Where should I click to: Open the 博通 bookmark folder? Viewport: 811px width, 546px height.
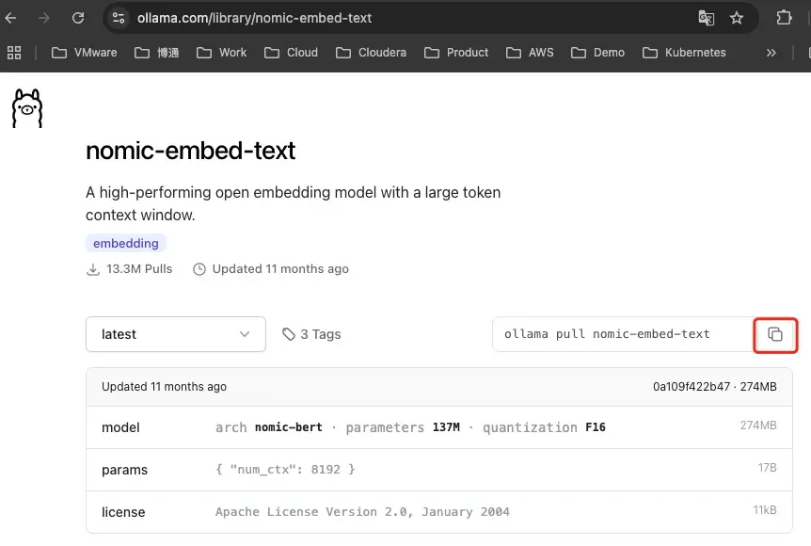click(157, 53)
